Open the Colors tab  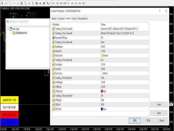pyautogui.click(x=74, y=19)
